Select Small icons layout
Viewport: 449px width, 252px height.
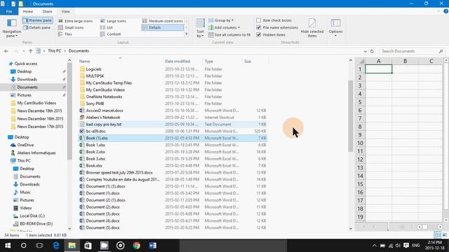pyautogui.click(x=71, y=27)
